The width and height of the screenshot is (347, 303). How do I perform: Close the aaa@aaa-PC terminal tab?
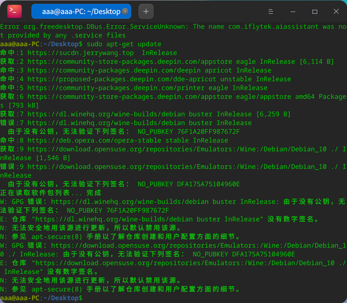point(125,11)
